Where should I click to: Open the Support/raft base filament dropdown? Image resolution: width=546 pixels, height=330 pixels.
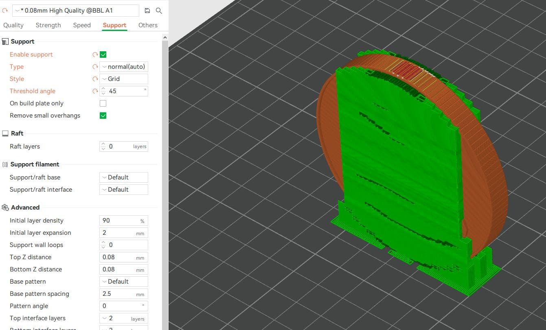124,177
